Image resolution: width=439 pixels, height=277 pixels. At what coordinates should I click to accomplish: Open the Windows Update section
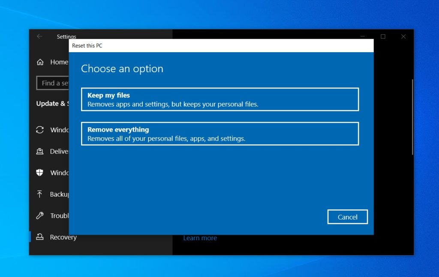tap(54, 130)
